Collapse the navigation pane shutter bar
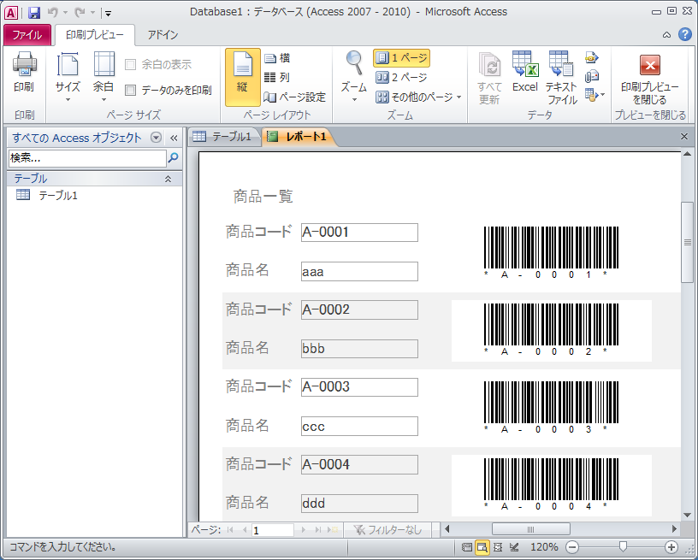Screen dimensions: 698x560 [x=174, y=138]
